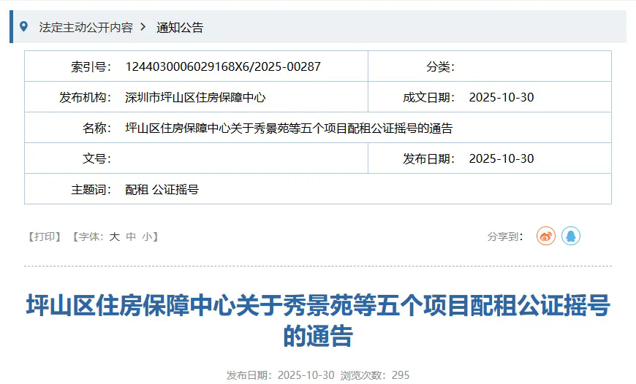Screen dimensions: 636x384
Task: Click the empty 分类 field label
Action: 440,66
